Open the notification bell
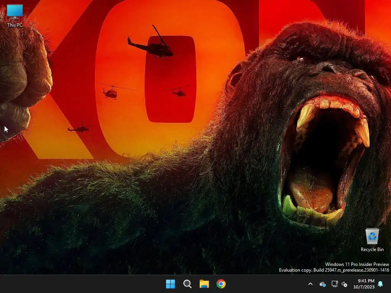The width and height of the screenshot is (391, 293). click(x=381, y=284)
